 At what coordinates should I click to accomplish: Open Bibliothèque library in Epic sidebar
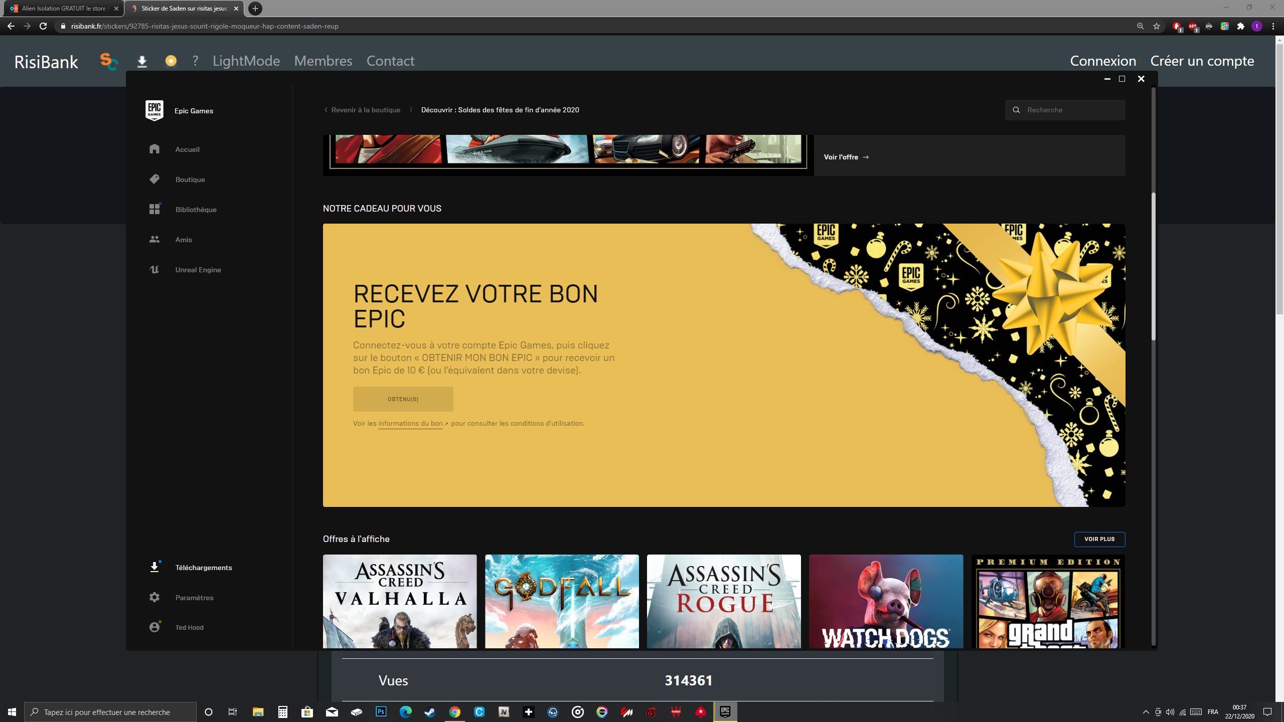click(x=196, y=210)
